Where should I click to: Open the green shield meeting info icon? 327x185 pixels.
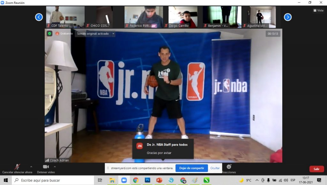tap(49, 34)
